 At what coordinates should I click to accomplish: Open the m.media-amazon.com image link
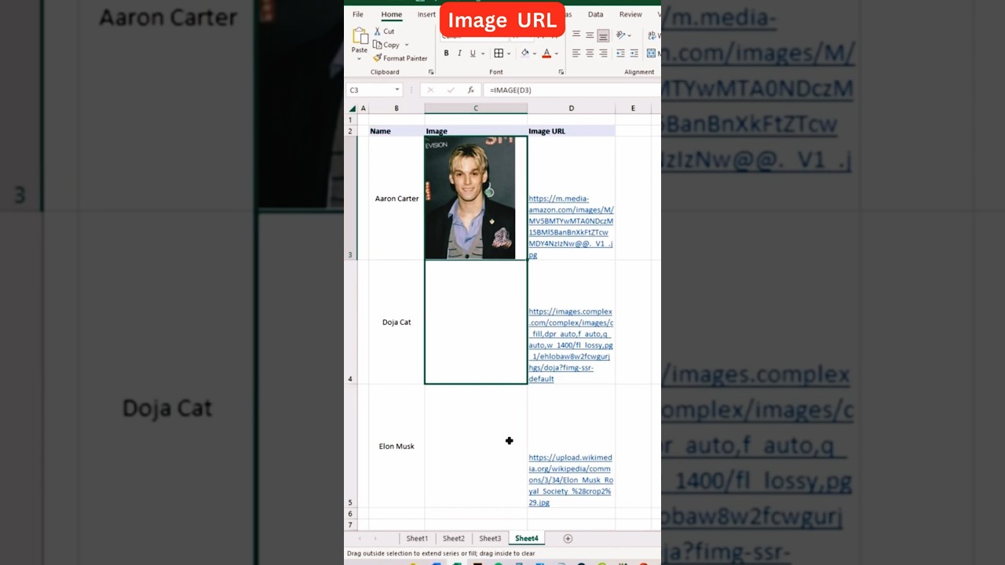tap(571, 227)
